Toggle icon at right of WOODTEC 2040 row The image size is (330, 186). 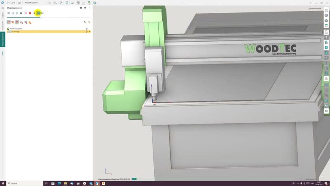point(87,29)
